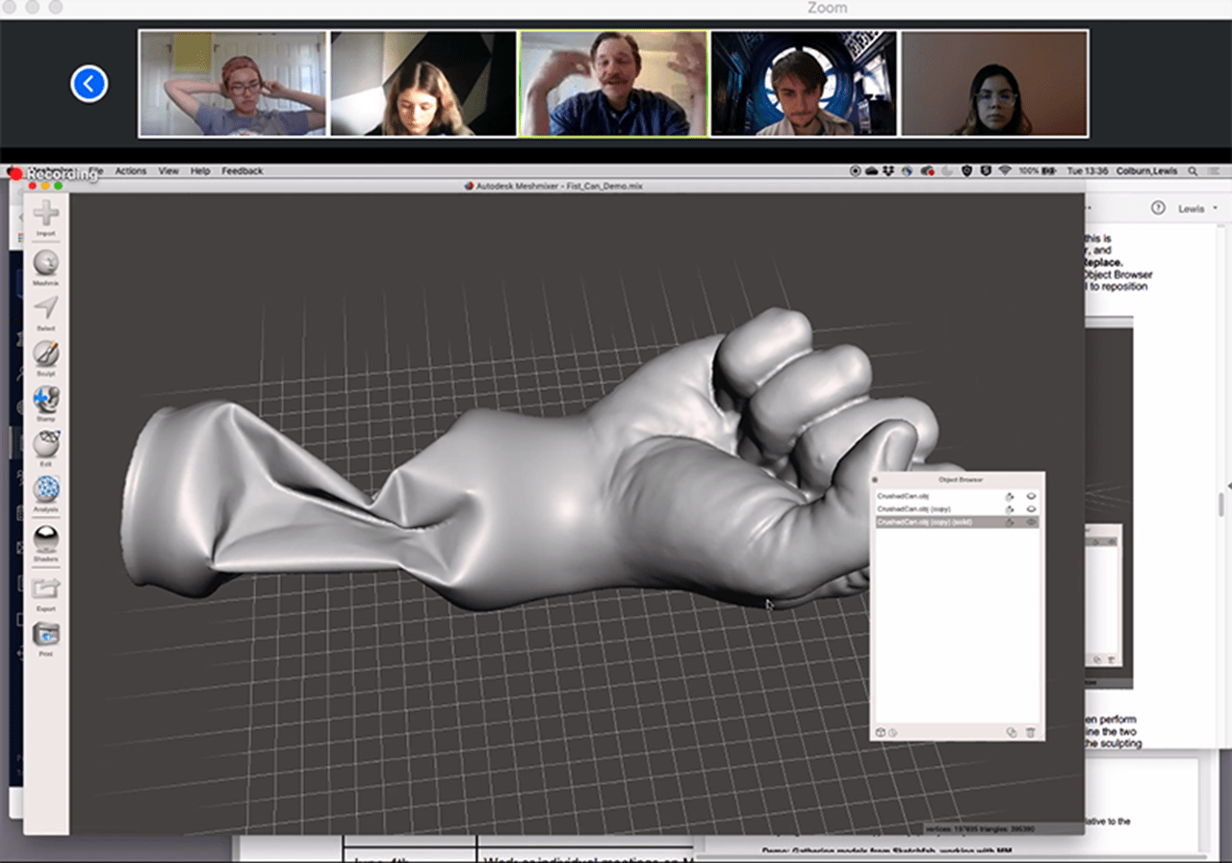This screenshot has width=1232, height=863.
Task: Delete selected object with trash button
Action: click(x=1031, y=732)
